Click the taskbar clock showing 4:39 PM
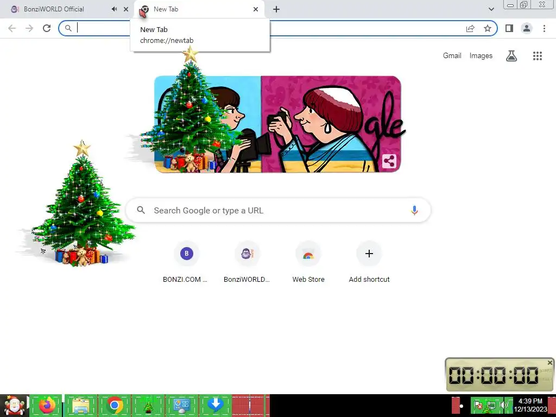Screen dimensions: 556x417 pyautogui.click(x=530, y=405)
